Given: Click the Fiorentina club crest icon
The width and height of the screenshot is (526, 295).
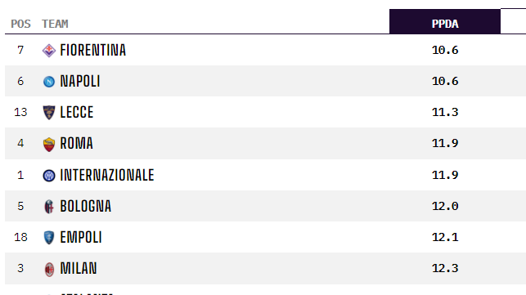Looking at the screenshot, I should [x=49, y=51].
